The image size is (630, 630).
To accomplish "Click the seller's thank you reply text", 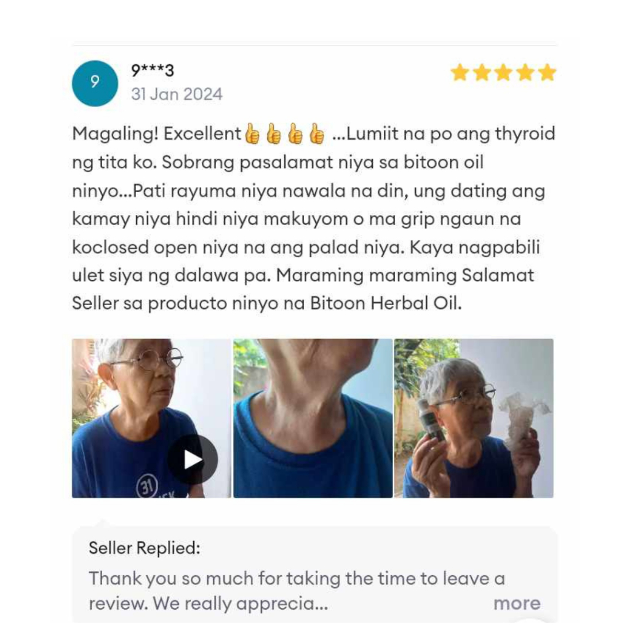I will point(297,591).
